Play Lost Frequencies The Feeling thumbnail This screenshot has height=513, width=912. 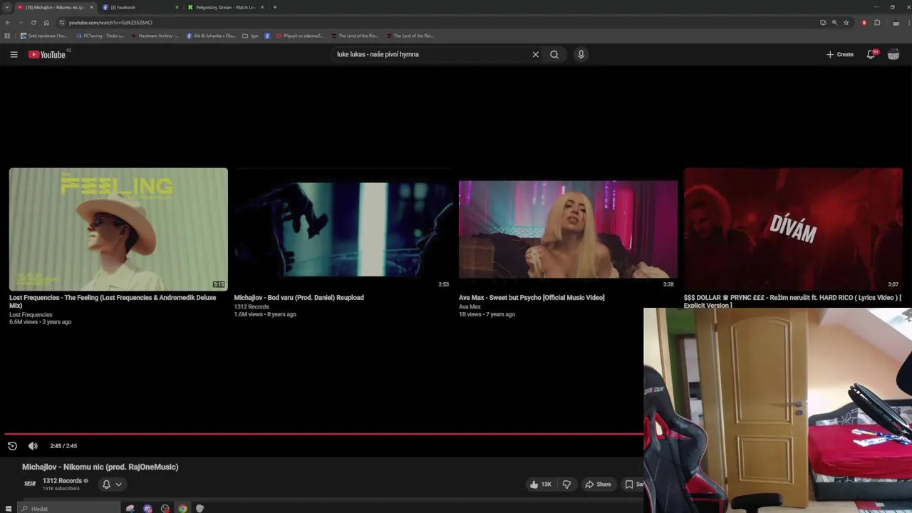[118, 229]
